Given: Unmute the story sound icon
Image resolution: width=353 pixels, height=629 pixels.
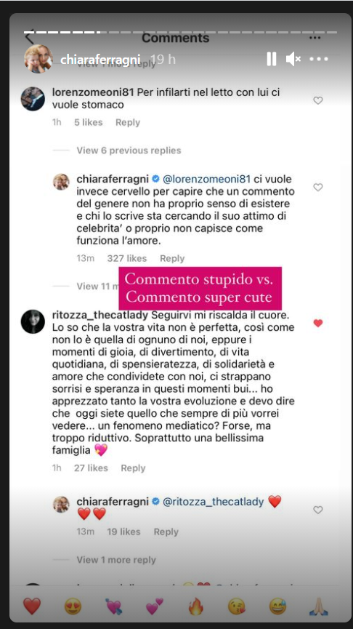Looking at the screenshot, I should pos(293,59).
